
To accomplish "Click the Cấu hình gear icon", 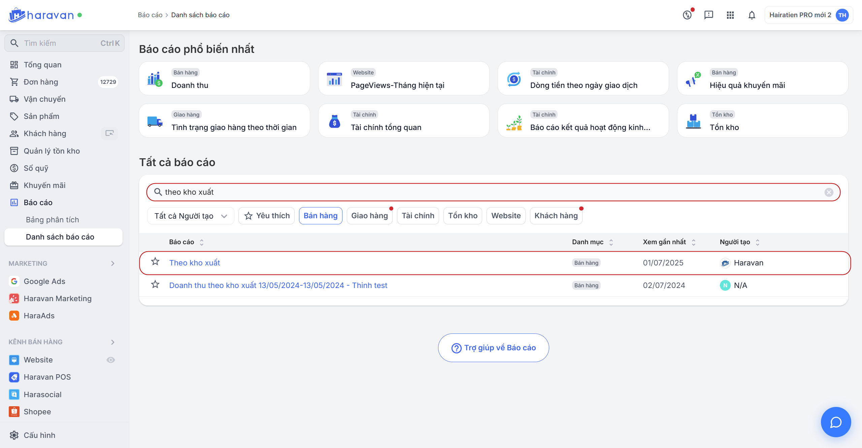I will click(x=14, y=435).
